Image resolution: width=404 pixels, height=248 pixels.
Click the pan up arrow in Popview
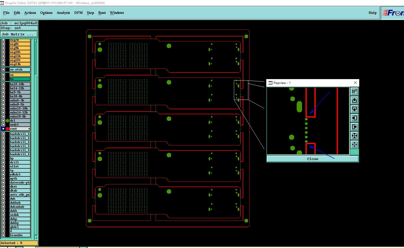tap(354, 100)
